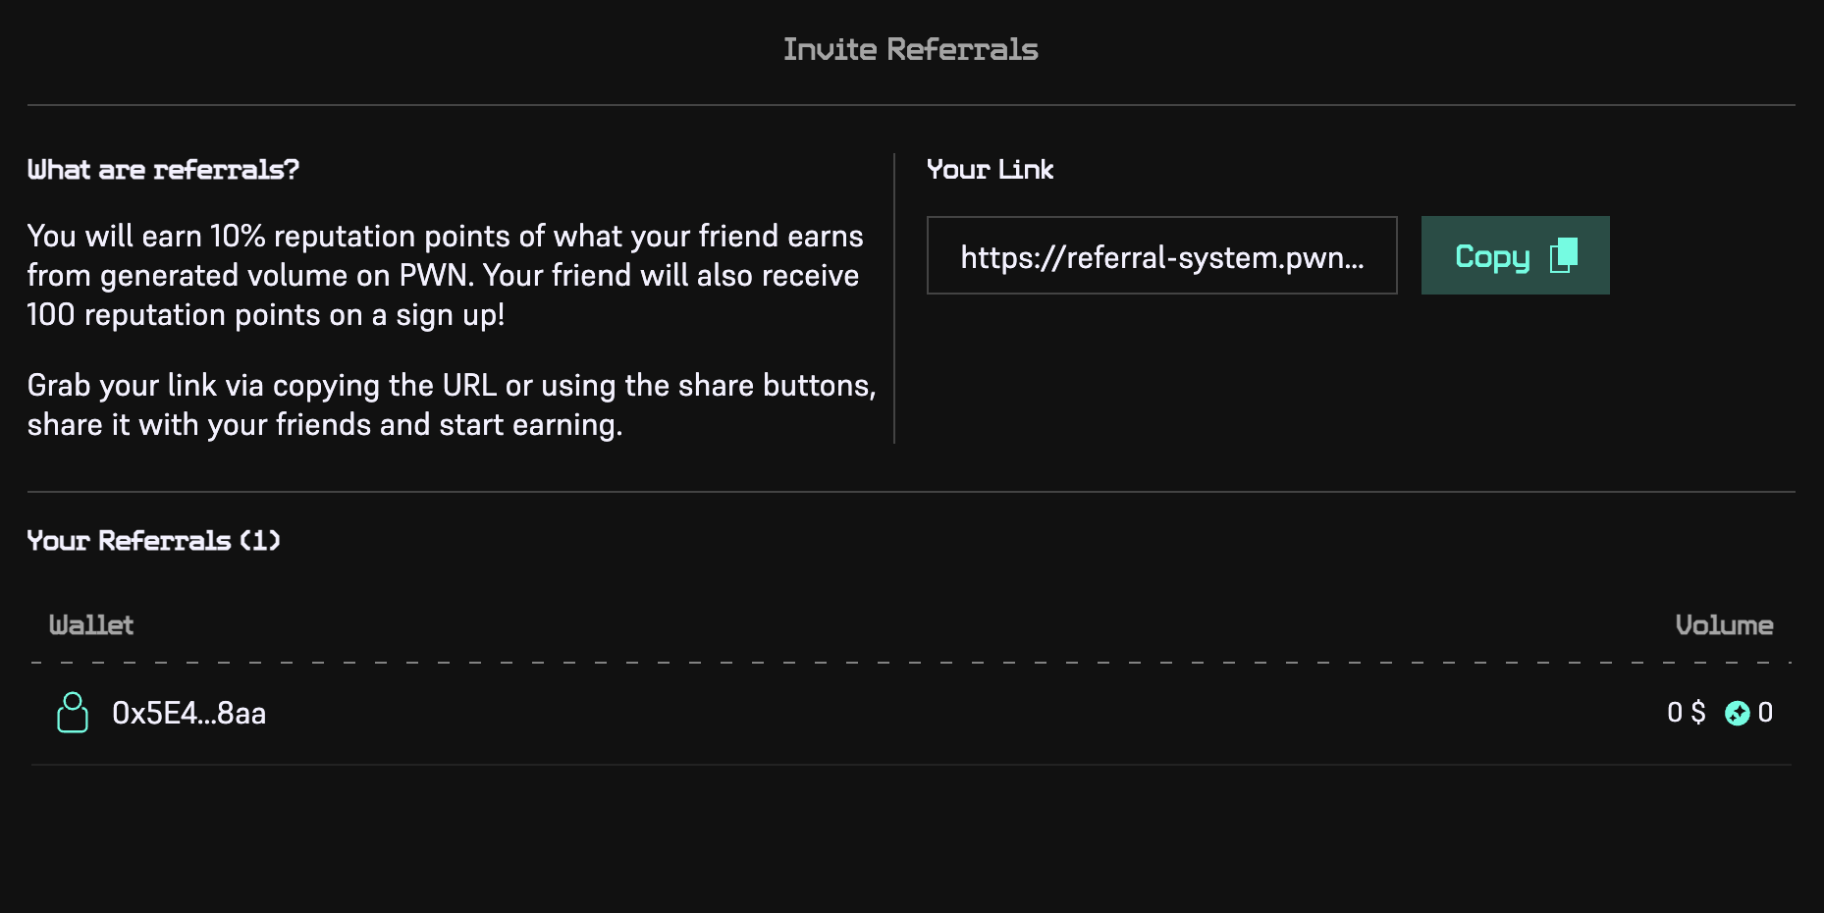Click the "Your Referrals (1)" heading

tap(153, 541)
